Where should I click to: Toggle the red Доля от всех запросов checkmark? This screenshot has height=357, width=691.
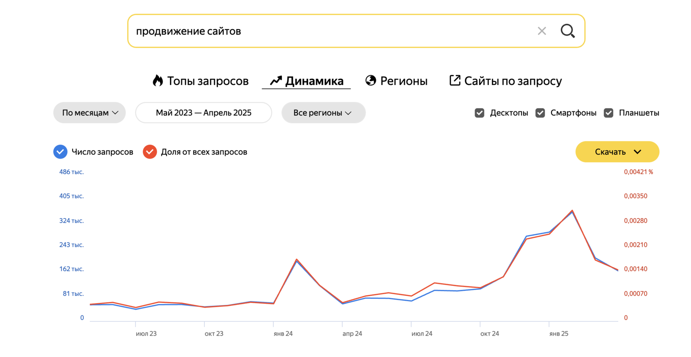(x=150, y=152)
